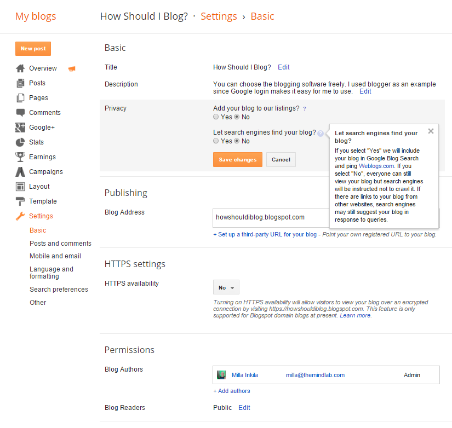Open the HTTPS availability dropdown
The width and height of the screenshot is (452, 428).
226,286
